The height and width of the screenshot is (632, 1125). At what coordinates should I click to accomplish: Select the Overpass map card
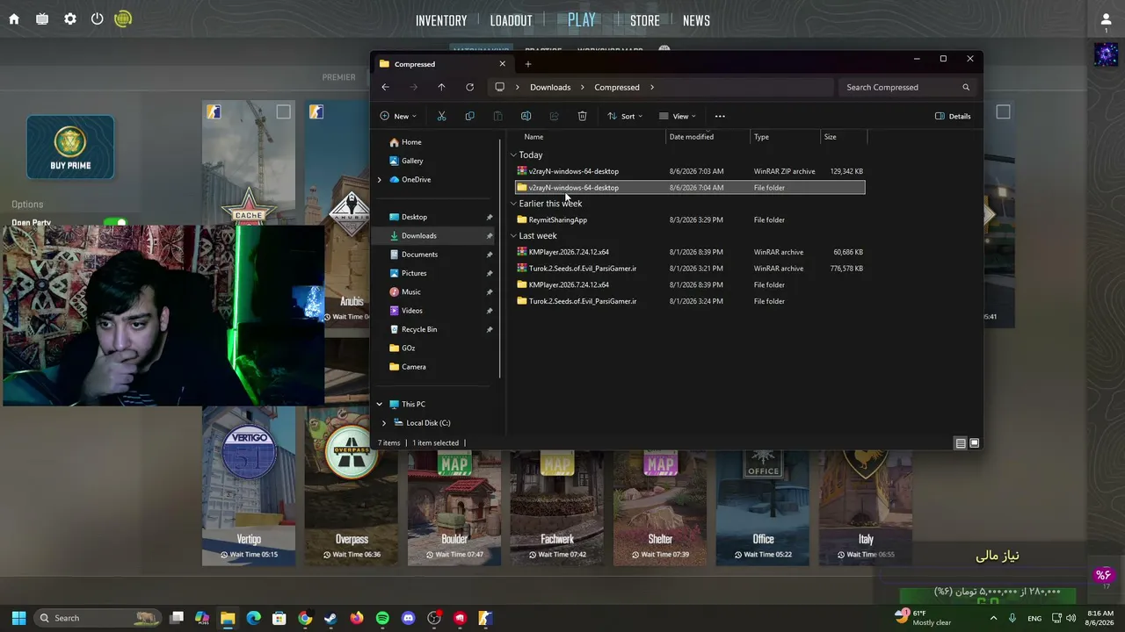click(352, 486)
